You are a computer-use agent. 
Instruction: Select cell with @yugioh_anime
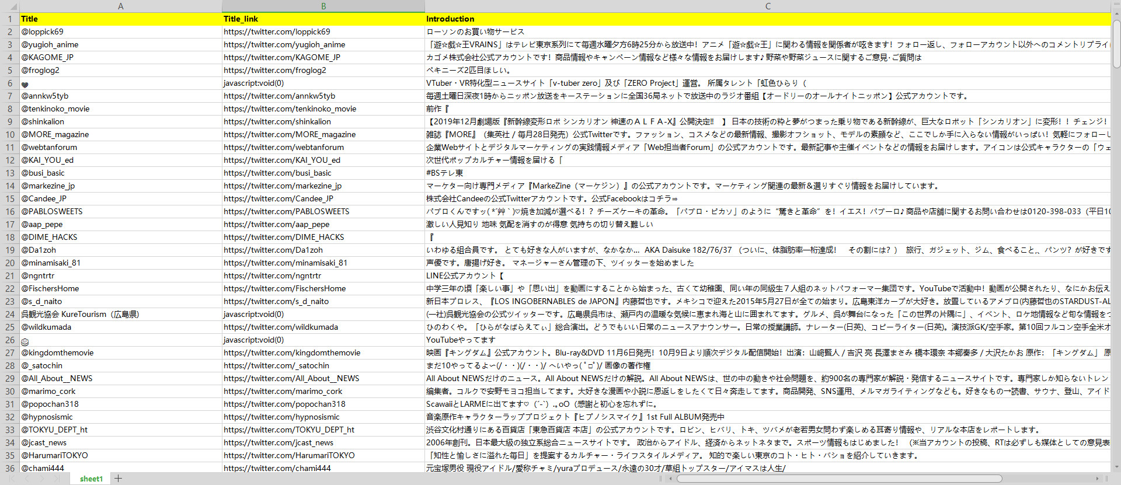click(x=121, y=44)
